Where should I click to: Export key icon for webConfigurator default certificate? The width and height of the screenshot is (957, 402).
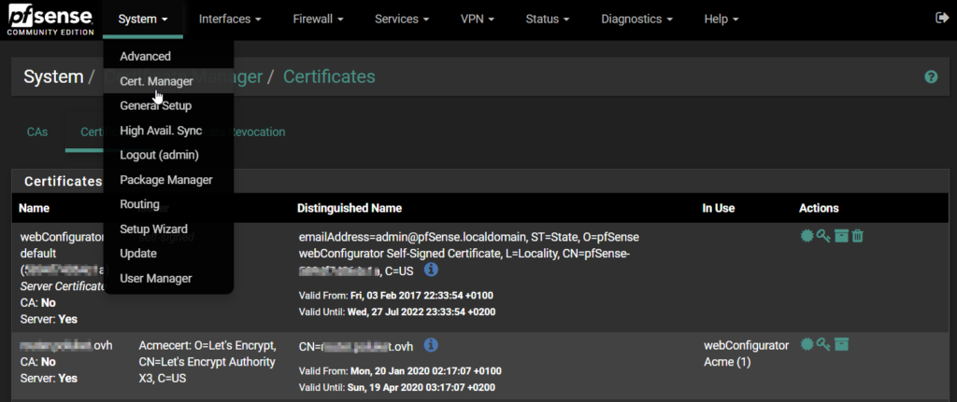[x=823, y=236]
